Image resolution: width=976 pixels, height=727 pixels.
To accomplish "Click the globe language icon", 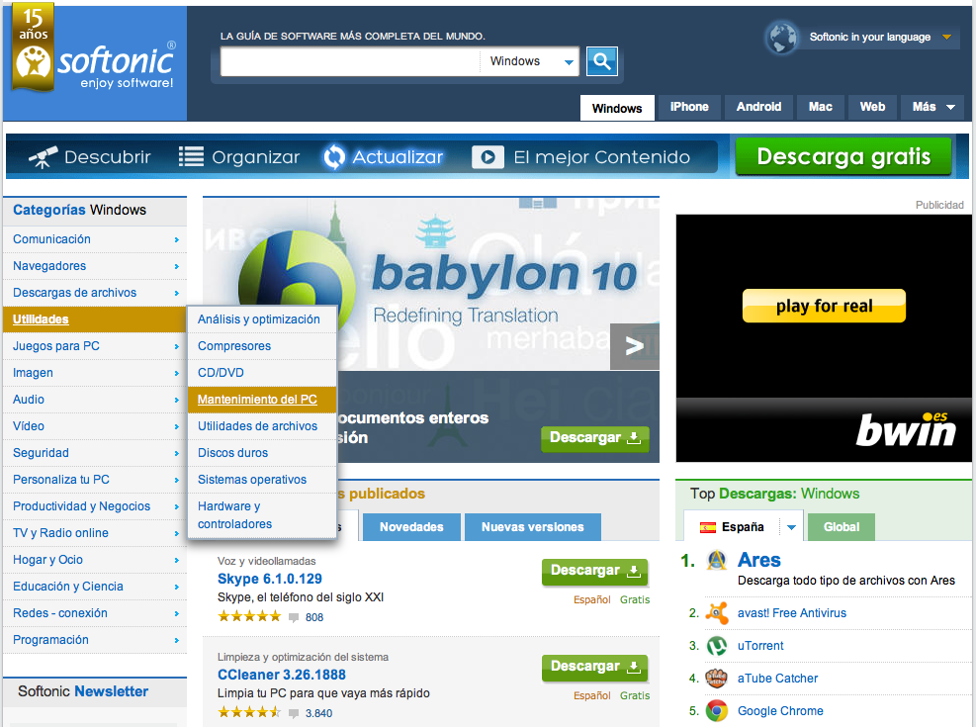I will [781, 38].
